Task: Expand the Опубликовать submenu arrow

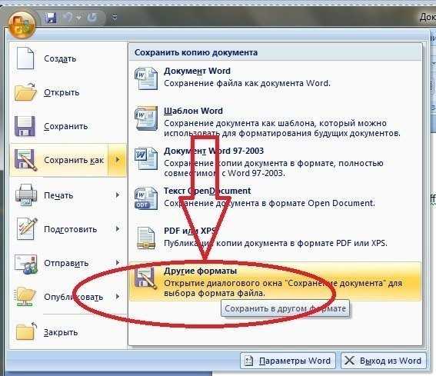Action: tap(118, 297)
